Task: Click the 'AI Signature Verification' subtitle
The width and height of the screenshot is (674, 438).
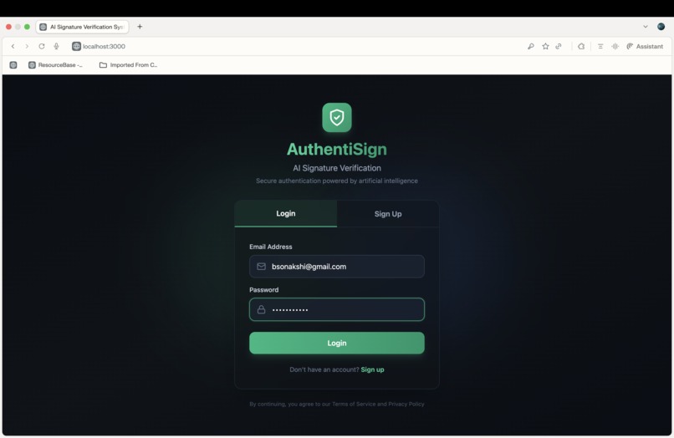Action: pos(337,168)
